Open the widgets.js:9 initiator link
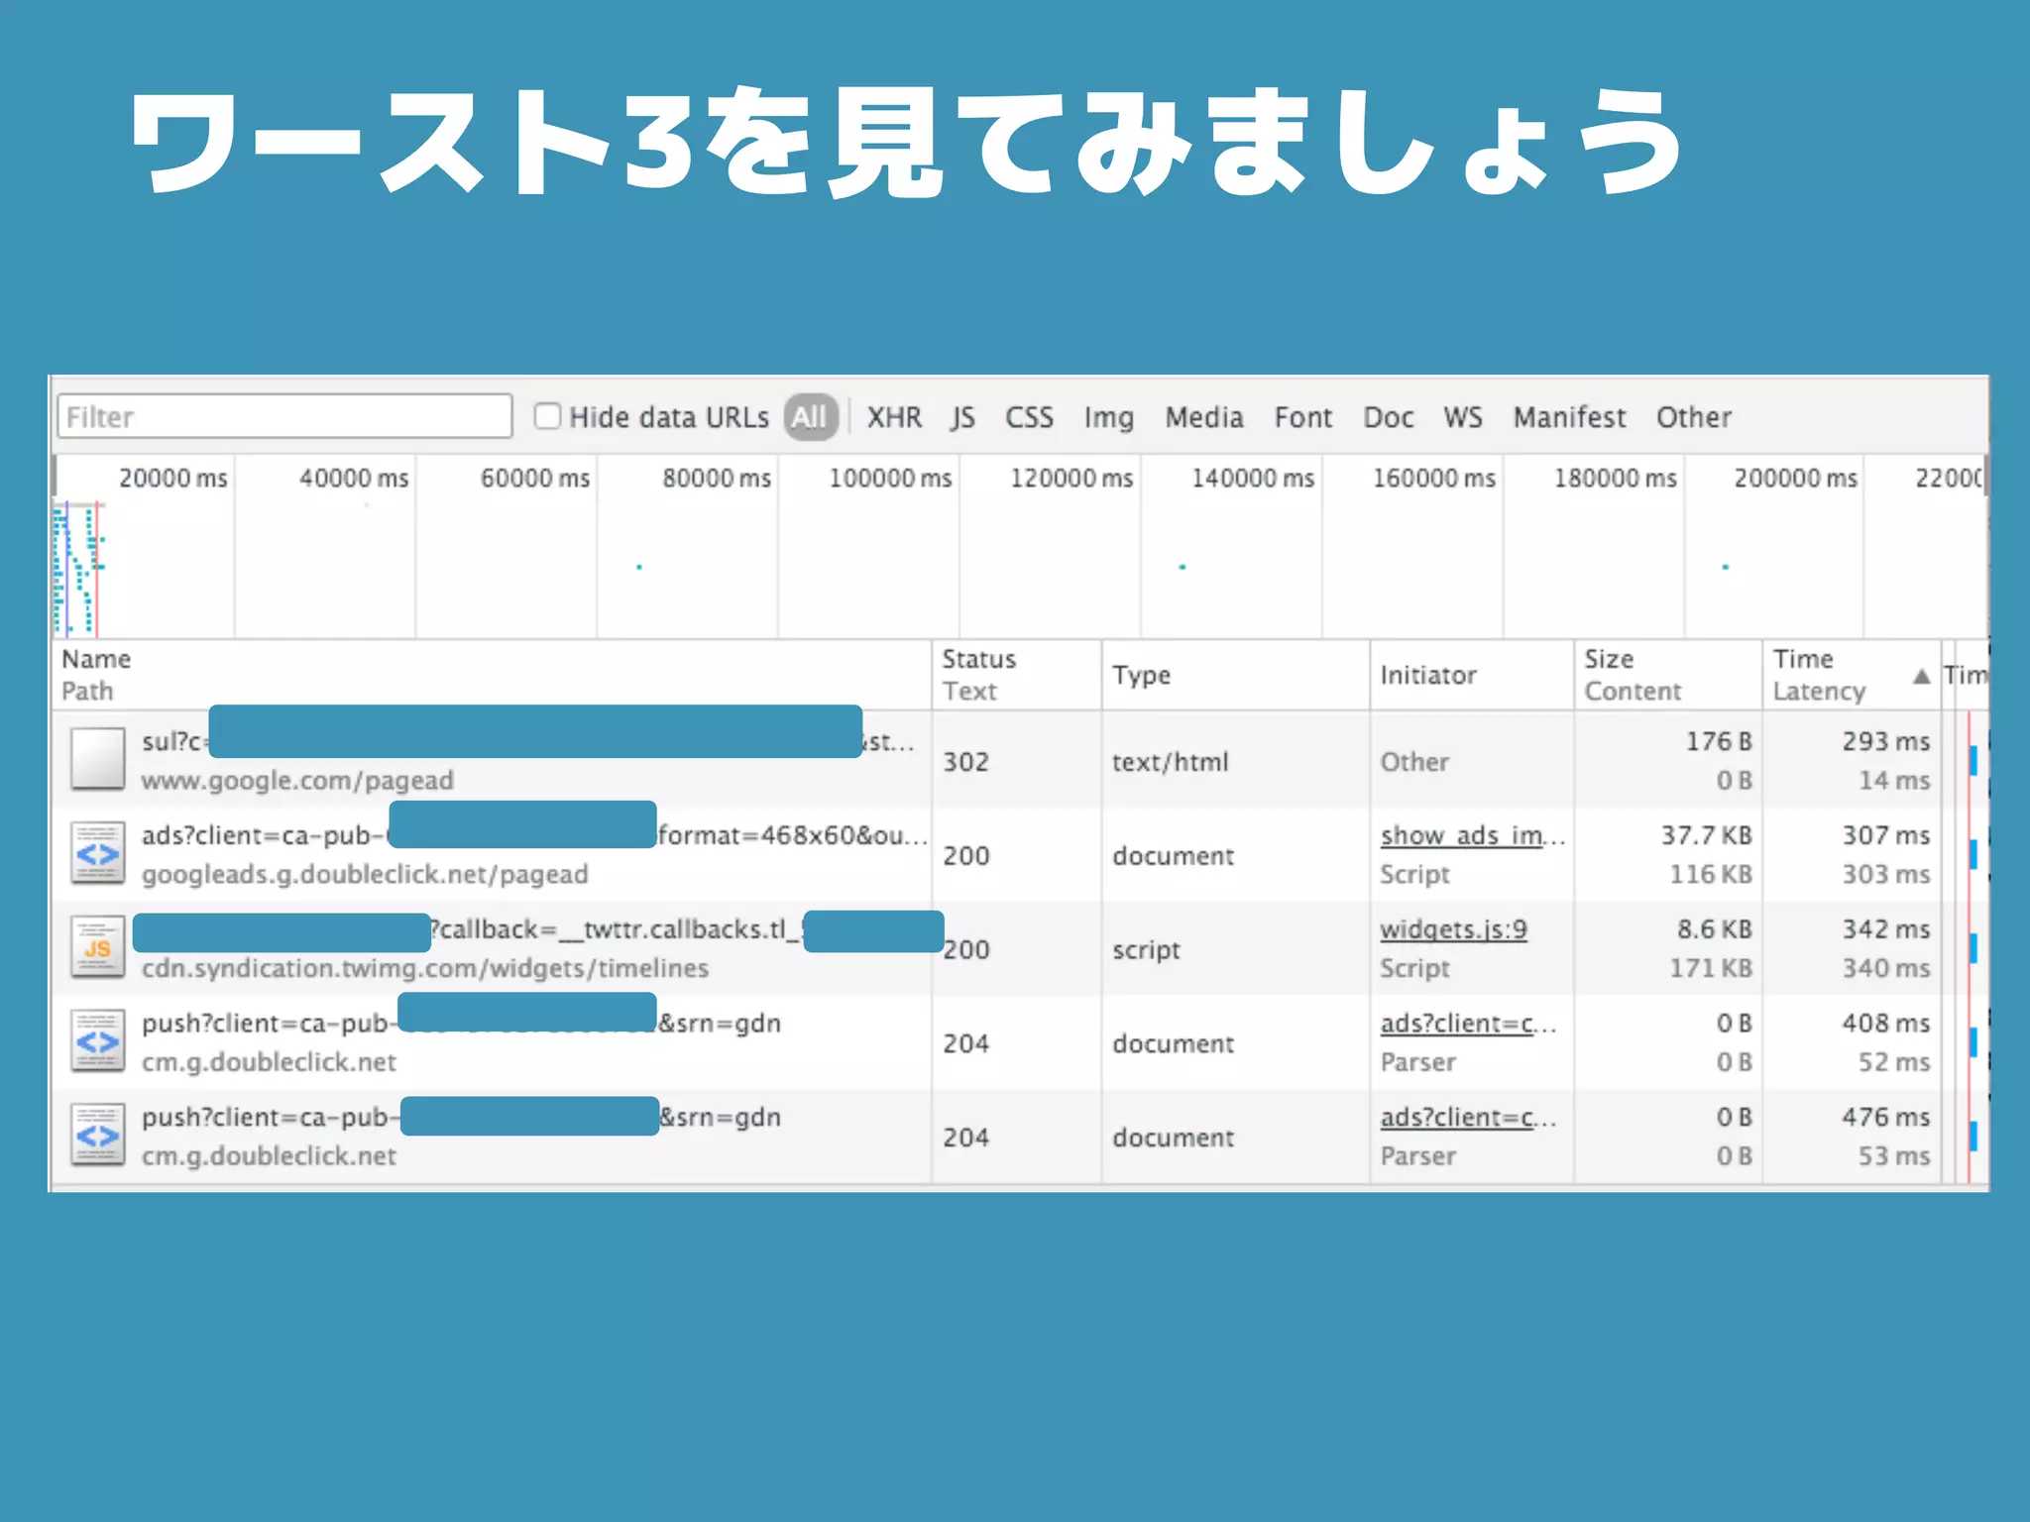 click(1453, 929)
